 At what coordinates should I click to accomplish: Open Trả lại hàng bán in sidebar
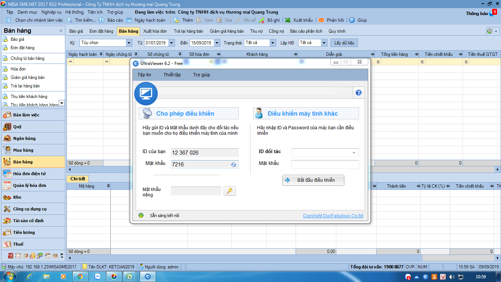pyautogui.click(x=25, y=86)
